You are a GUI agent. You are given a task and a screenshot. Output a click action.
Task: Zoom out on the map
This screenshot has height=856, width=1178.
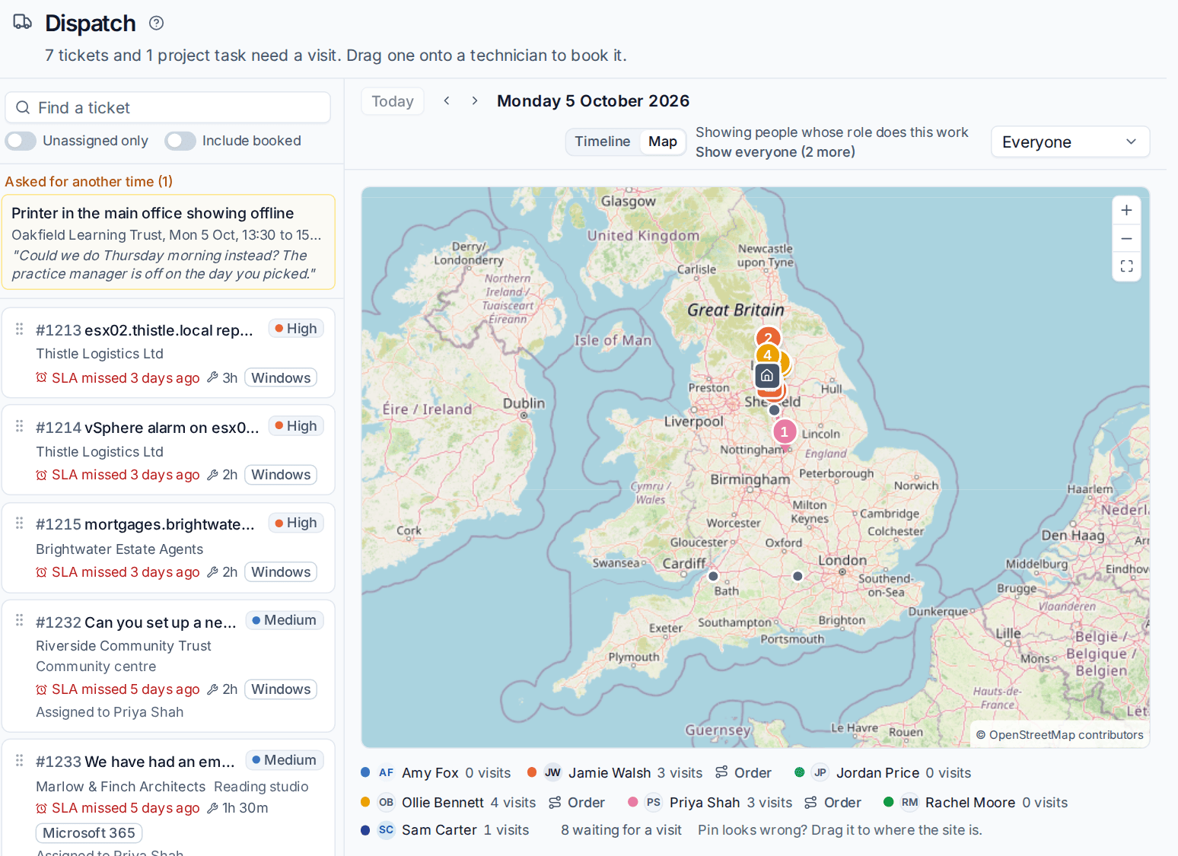1126,238
